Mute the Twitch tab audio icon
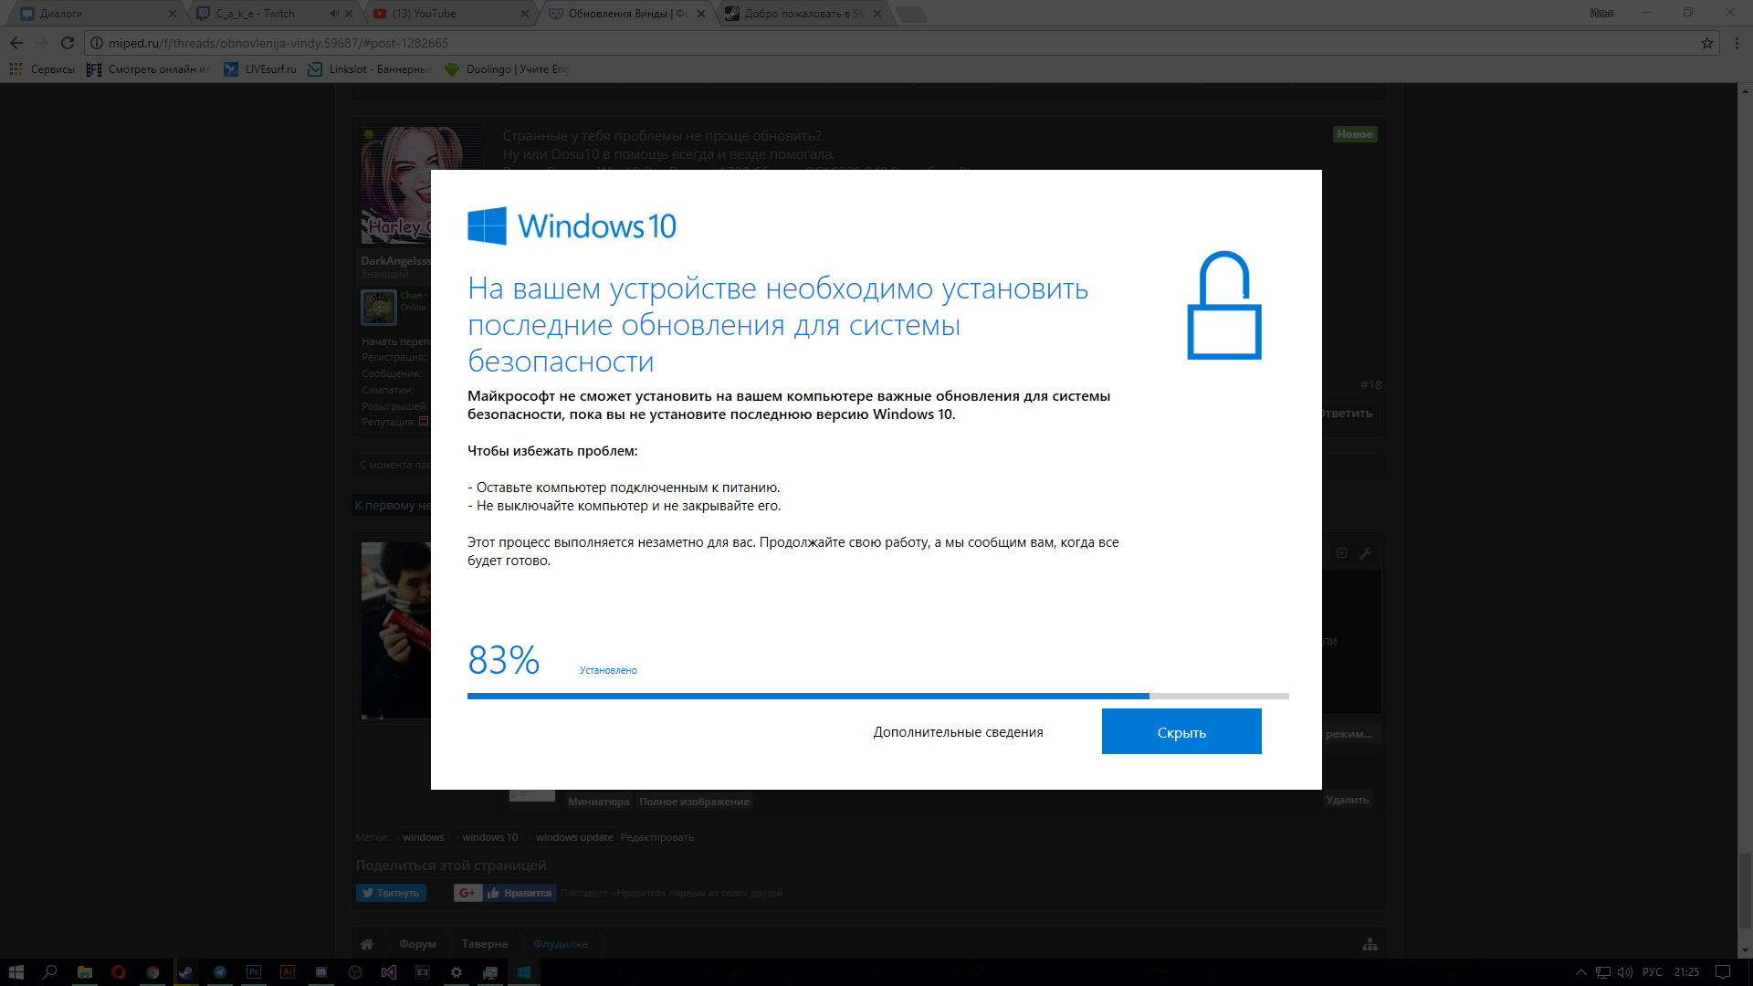The height and width of the screenshot is (986, 1753). [334, 14]
